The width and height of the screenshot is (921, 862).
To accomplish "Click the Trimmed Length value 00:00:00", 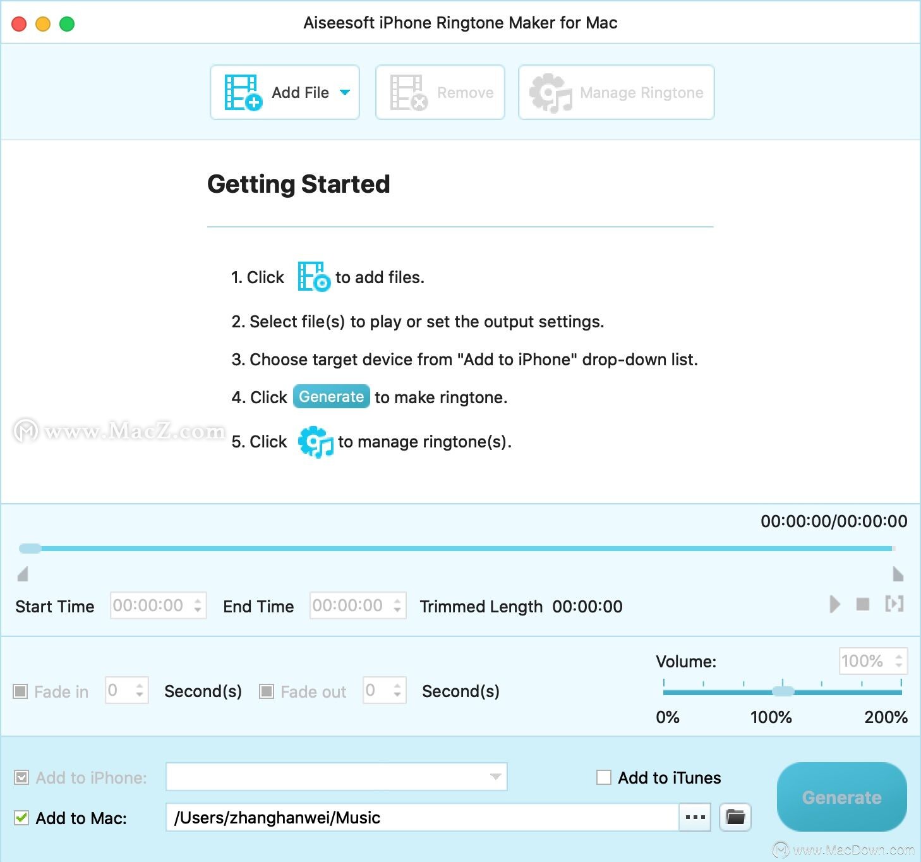I will tap(587, 607).
